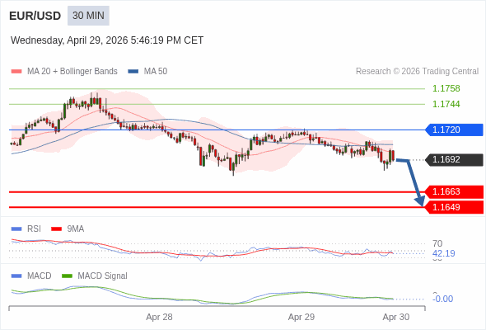This screenshot has width=486, height=330.
Task: Select the EUR/USD pair title
Action: click(x=35, y=16)
